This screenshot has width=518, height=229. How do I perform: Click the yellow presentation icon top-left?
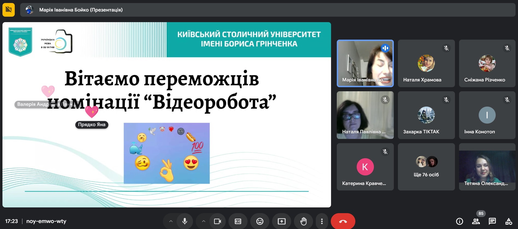click(9, 10)
